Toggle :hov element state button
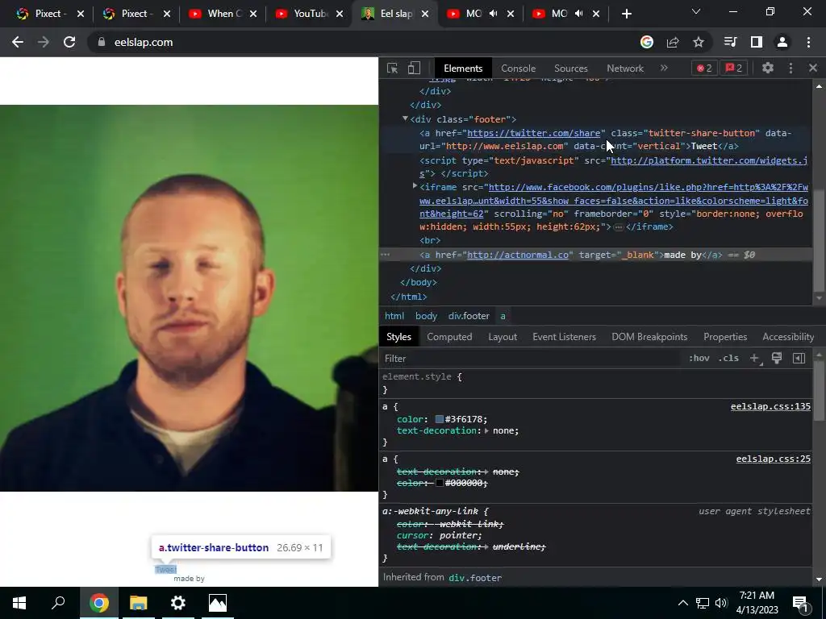The image size is (826, 619). (x=699, y=358)
